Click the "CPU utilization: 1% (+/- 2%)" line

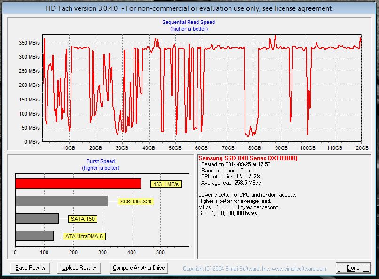(231, 177)
